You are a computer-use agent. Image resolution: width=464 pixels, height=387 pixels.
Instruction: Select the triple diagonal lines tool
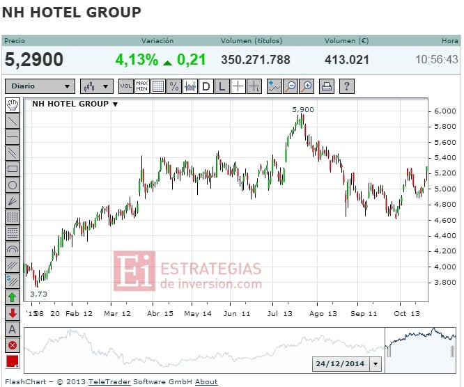click(x=13, y=265)
